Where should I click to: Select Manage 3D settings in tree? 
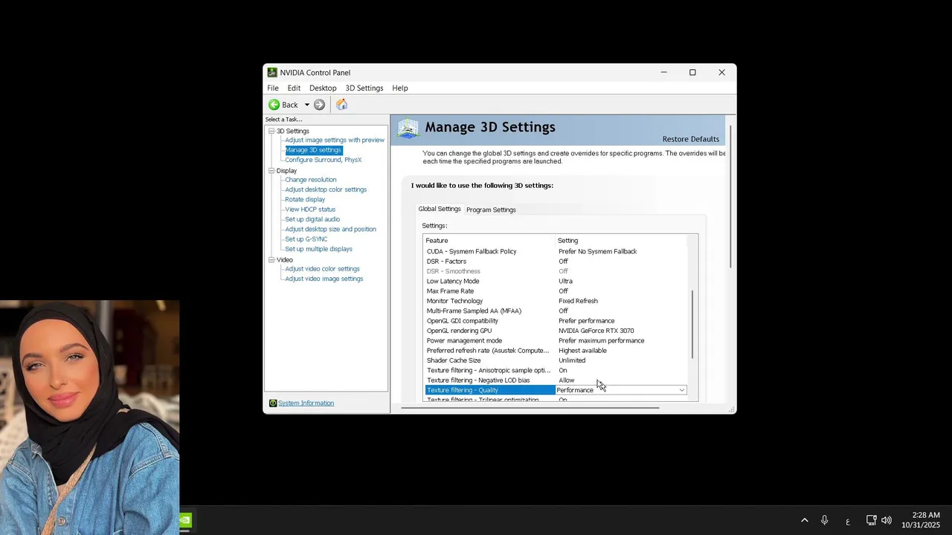313,150
